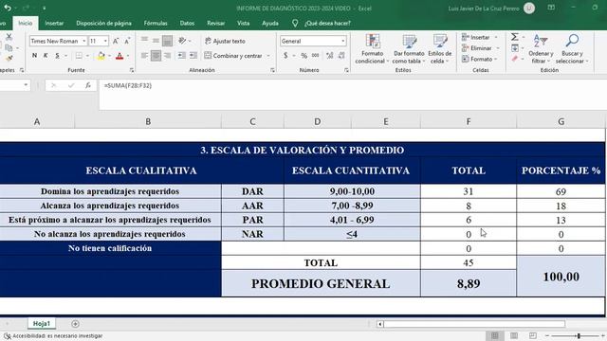This screenshot has height=341, width=607.
Task: Open the Name Box dropdown arrow
Action: pos(26,85)
